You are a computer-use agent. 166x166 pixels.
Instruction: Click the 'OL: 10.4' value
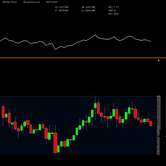tap(114, 14)
